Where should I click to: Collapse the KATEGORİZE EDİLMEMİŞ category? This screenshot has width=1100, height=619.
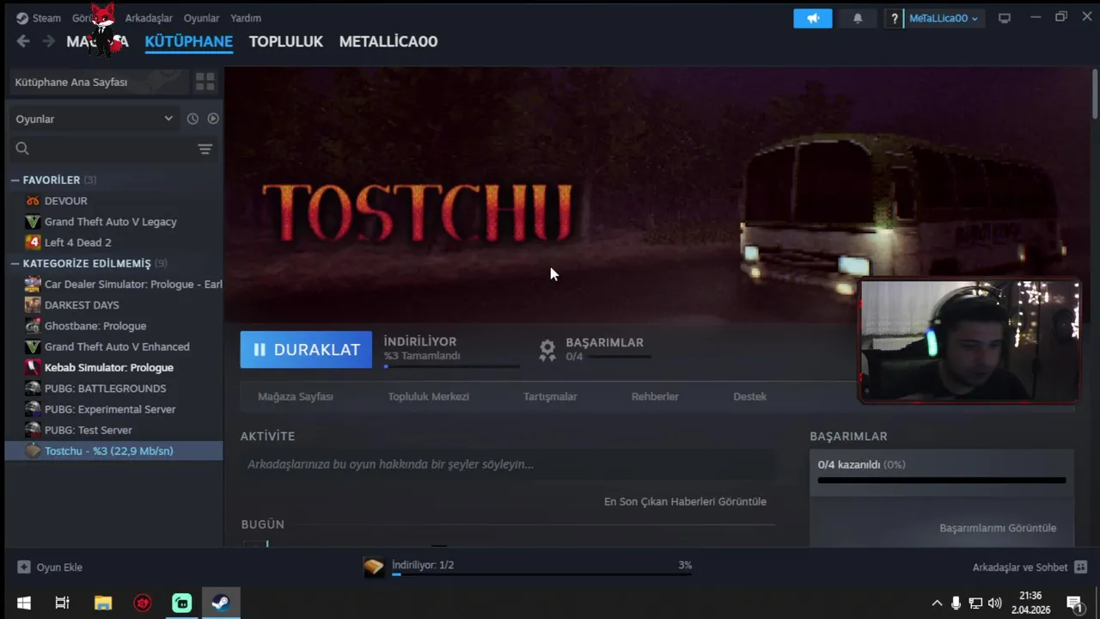15,263
